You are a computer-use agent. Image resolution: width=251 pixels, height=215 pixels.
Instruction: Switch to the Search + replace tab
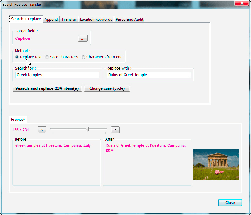click(x=26, y=19)
